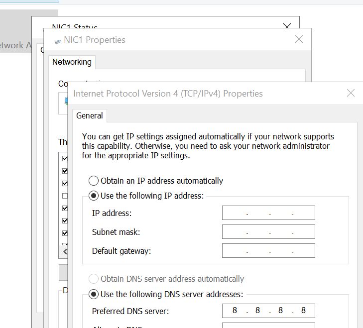
Task: Select Use the following DNS server addresses
Action: pyautogui.click(x=94, y=294)
